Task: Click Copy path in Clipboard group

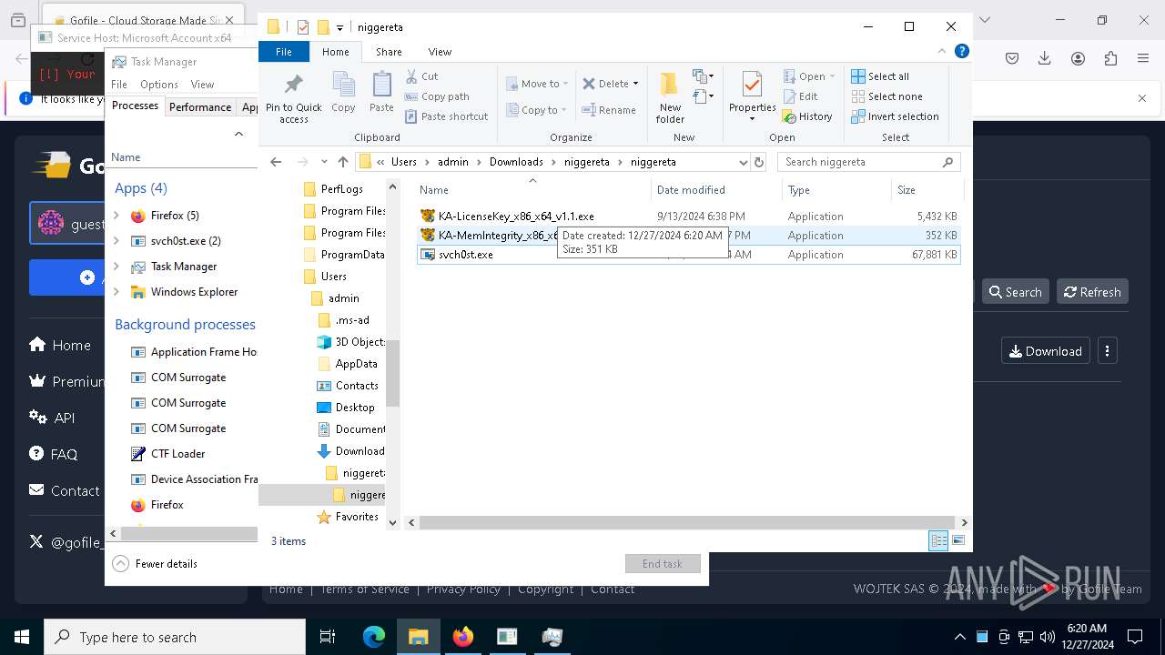Action: (437, 96)
